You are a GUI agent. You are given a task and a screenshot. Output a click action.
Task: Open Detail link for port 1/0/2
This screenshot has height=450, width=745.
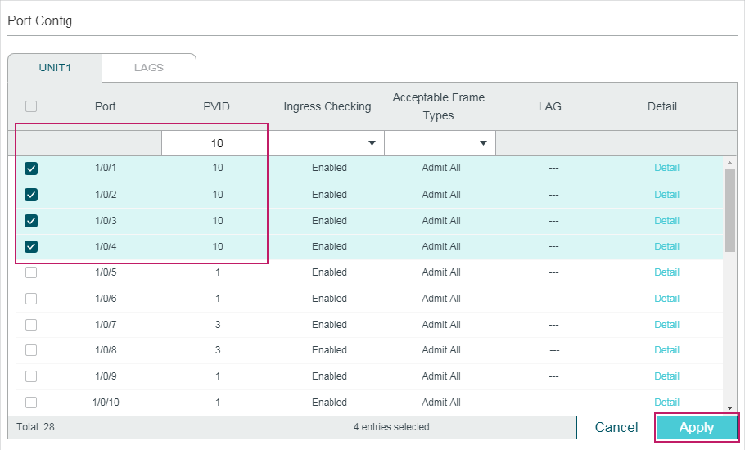(x=666, y=195)
